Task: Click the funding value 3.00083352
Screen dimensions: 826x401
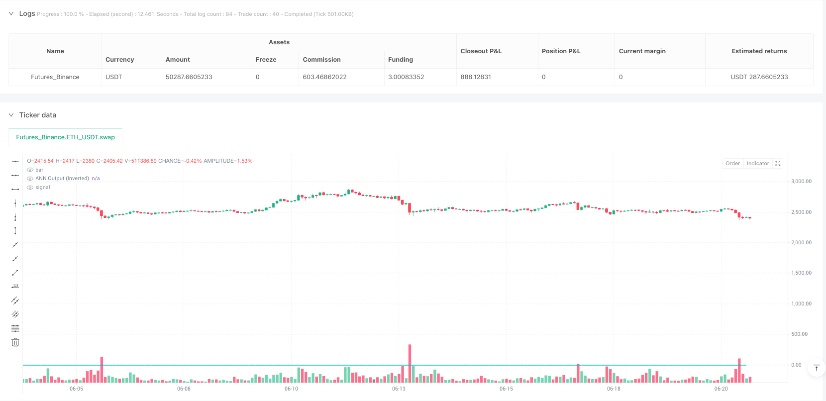Action: [406, 77]
